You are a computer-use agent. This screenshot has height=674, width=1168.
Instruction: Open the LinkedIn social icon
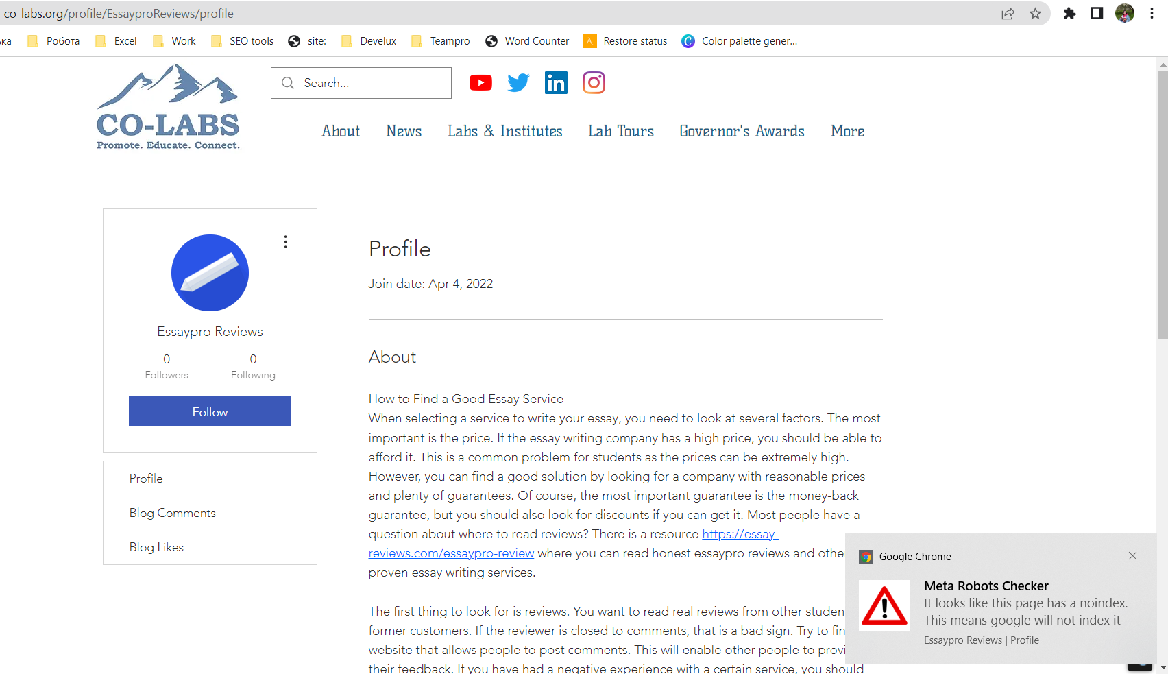point(556,83)
